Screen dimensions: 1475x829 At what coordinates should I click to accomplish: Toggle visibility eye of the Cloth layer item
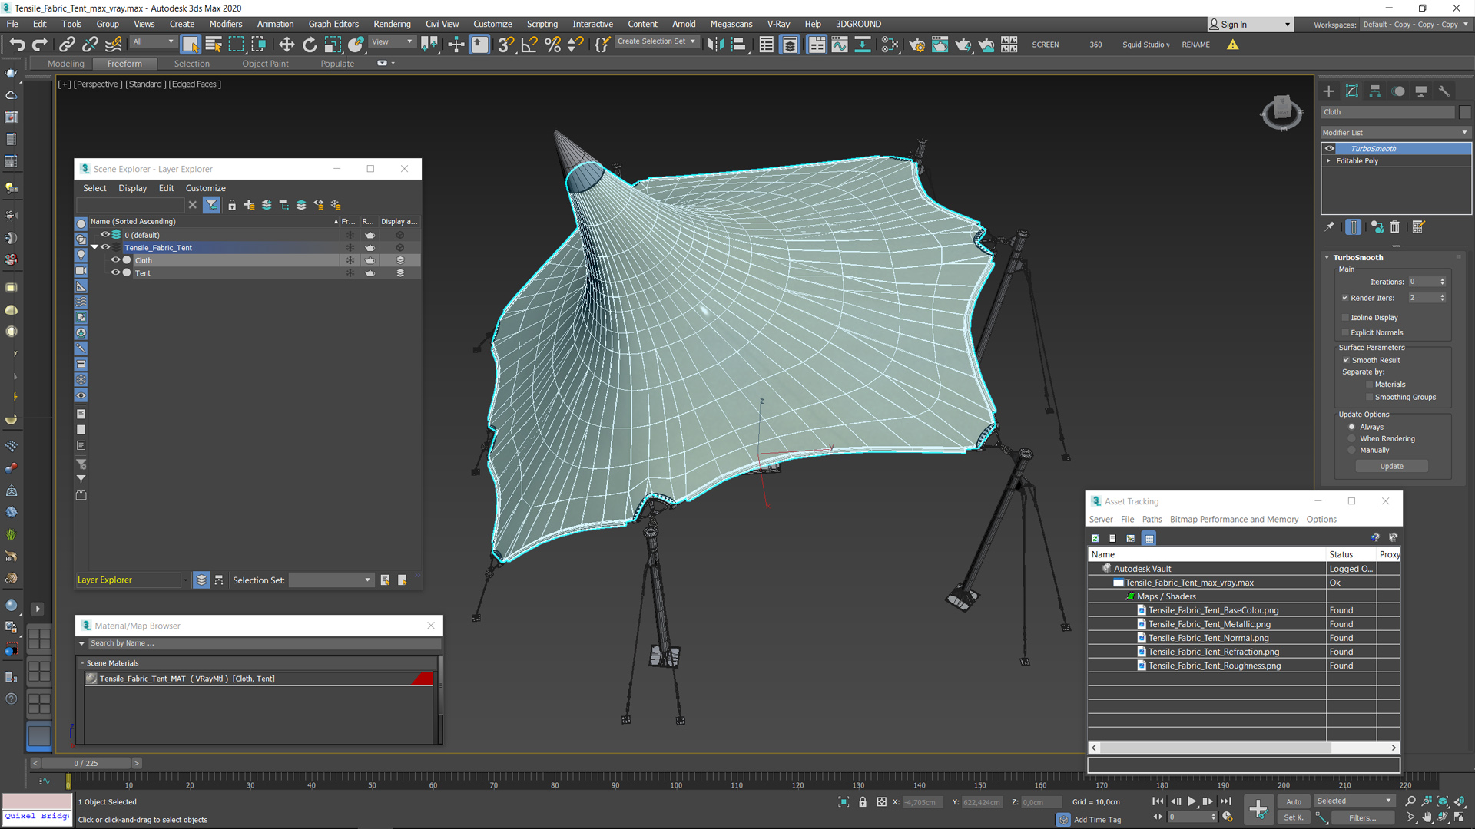coord(115,260)
